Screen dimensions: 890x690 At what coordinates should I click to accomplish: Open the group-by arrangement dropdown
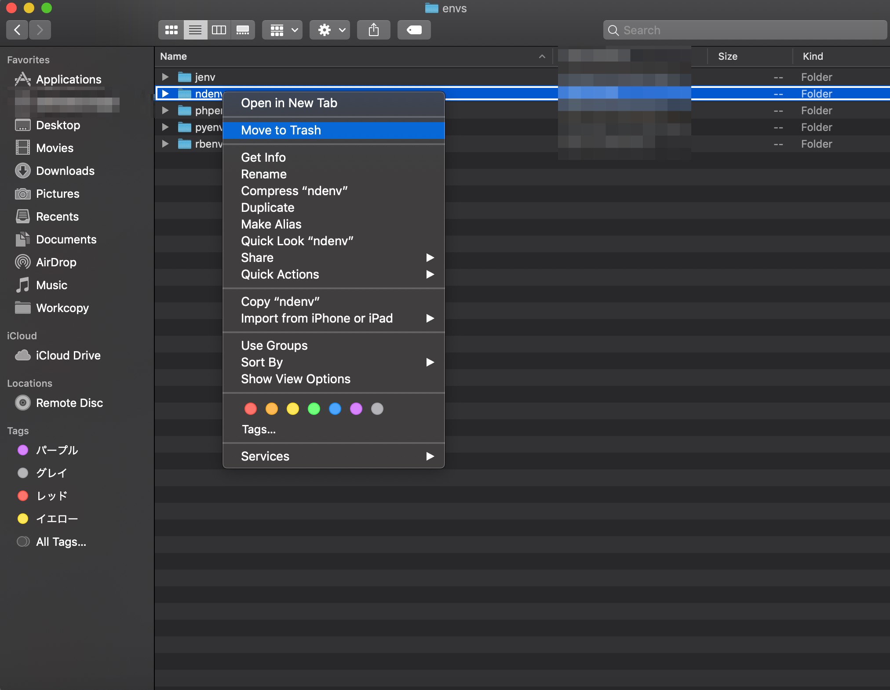[x=282, y=30]
